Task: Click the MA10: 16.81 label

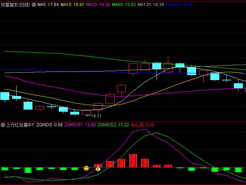Action: (72, 5)
